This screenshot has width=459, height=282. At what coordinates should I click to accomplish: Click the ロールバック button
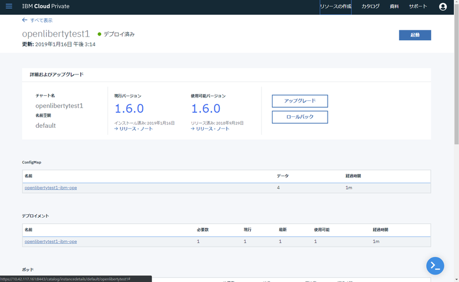click(x=299, y=117)
